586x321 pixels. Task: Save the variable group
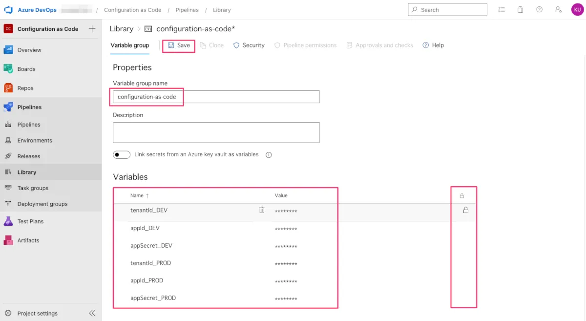[x=179, y=45]
